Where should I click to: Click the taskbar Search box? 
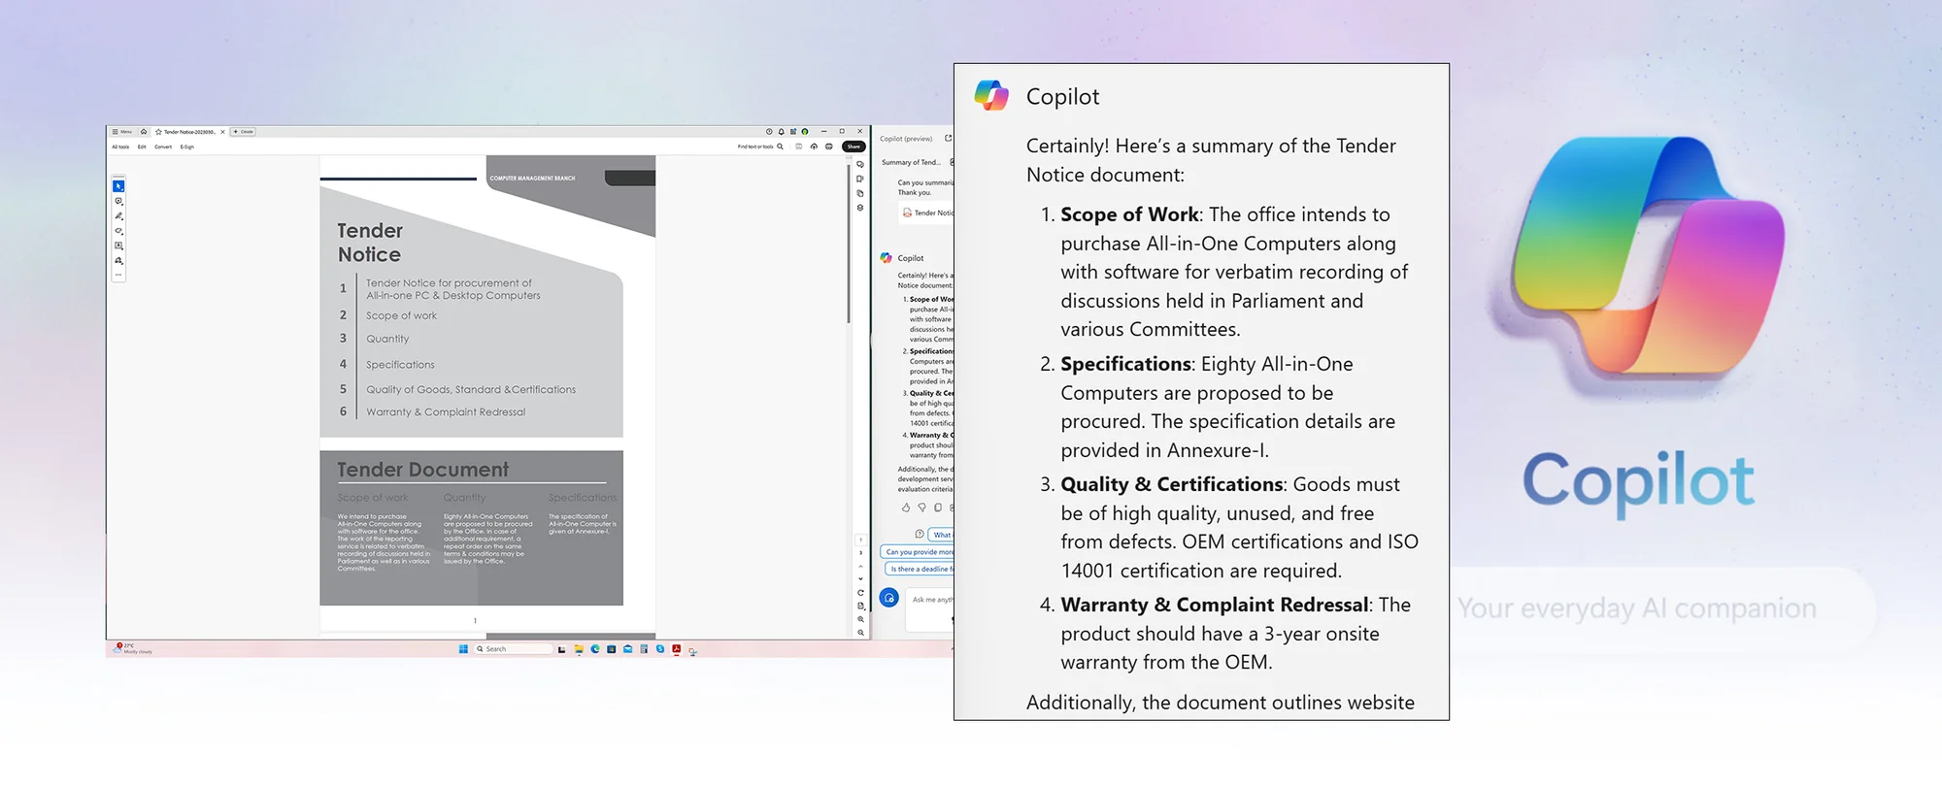pyautogui.click(x=513, y=649)
